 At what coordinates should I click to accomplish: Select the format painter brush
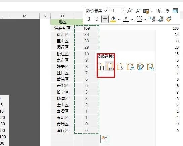point(169,19)
